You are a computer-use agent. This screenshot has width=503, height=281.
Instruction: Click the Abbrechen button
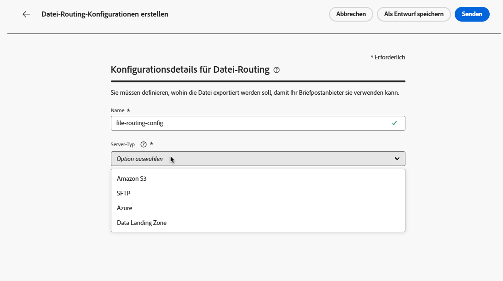pos(351,14)
